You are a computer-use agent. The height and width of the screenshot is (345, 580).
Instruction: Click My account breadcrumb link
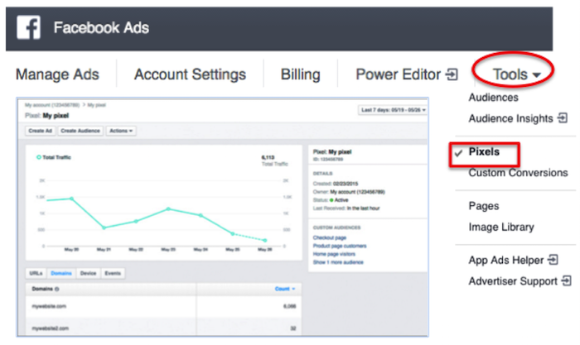pos(52,105)
